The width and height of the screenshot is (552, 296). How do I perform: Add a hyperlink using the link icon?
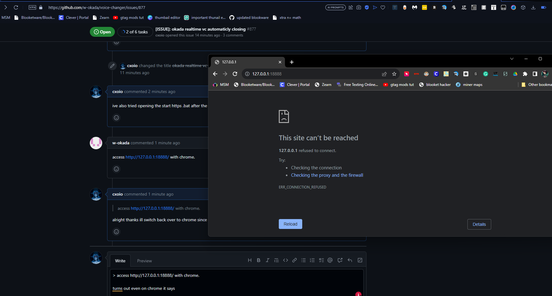tap(294, 260)
